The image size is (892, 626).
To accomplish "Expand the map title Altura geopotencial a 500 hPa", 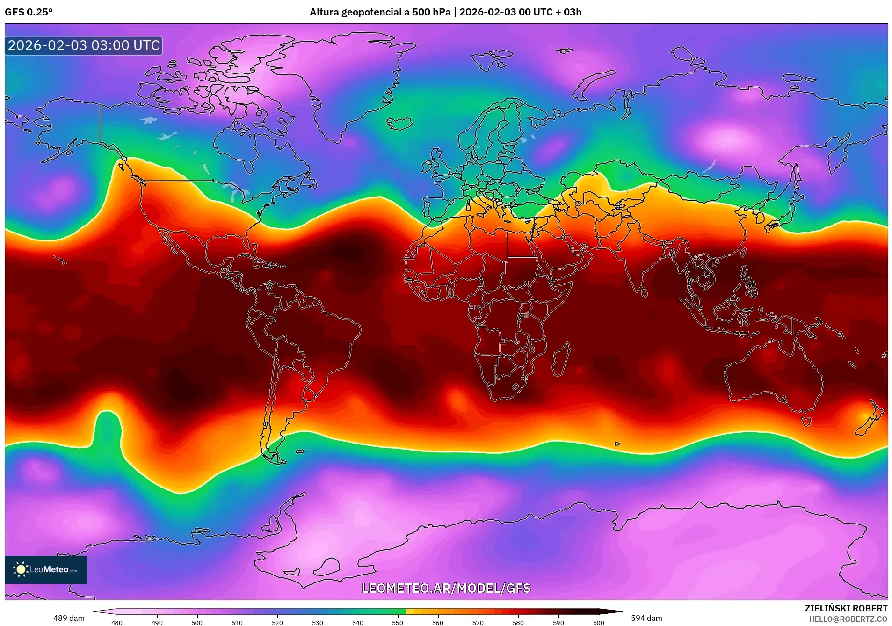I will click(x=380, y=13).
